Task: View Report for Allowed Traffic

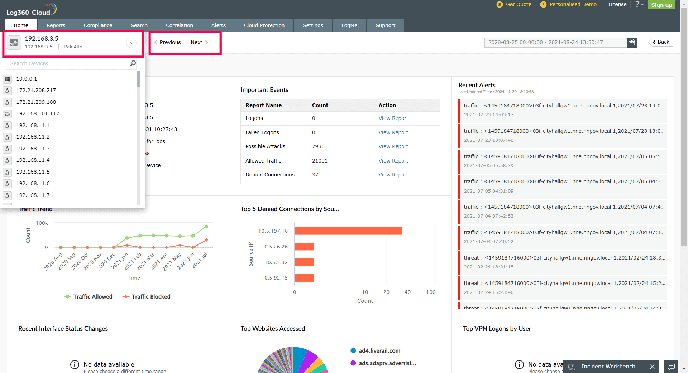Action: point(393,161)
